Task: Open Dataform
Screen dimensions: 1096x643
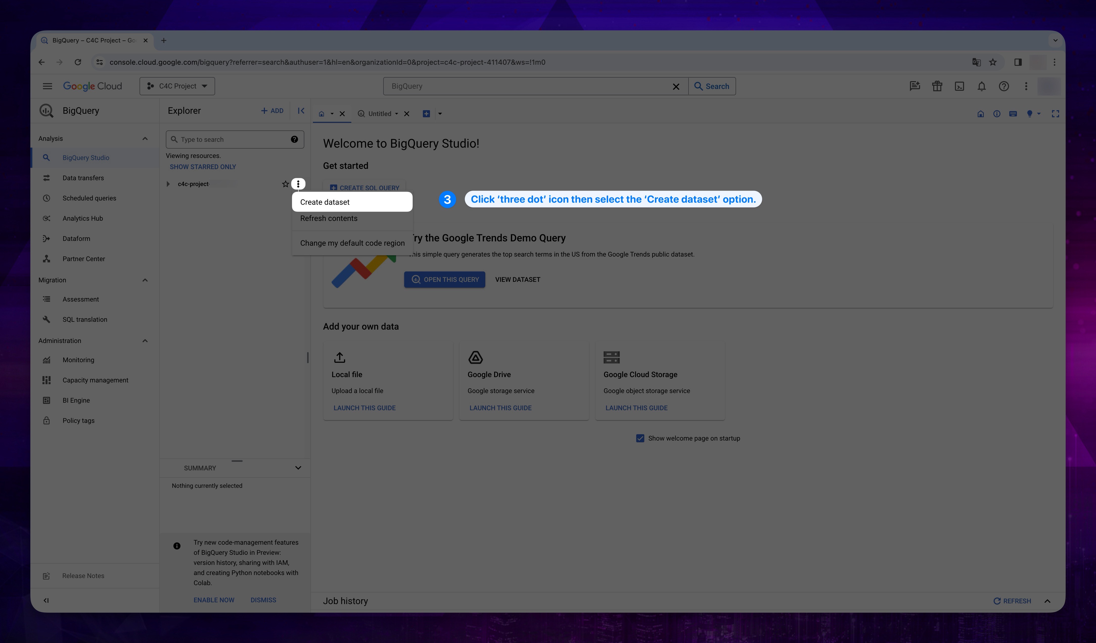Action: [95, 239]
